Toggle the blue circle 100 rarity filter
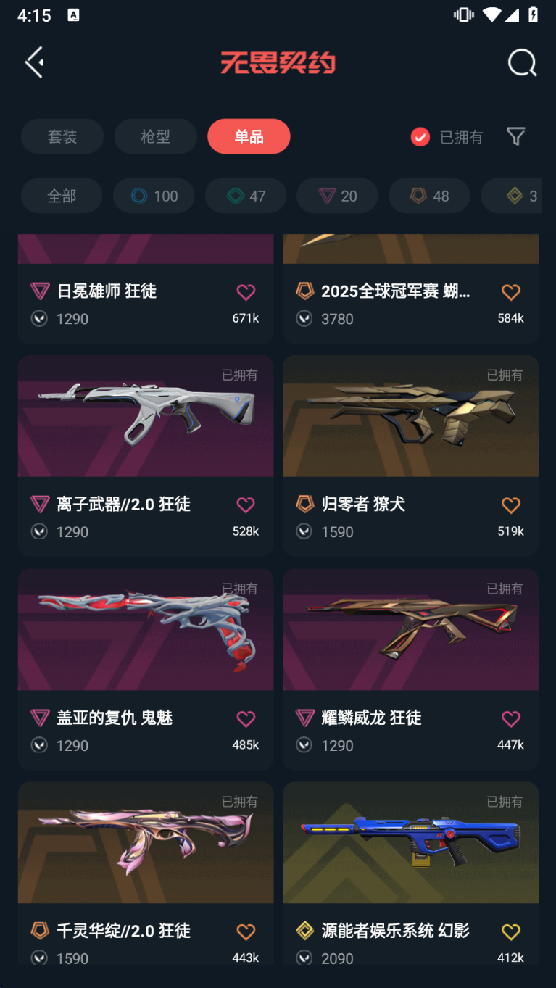The width and height of the screenshot is (556, 988). (x=154, y=196)
